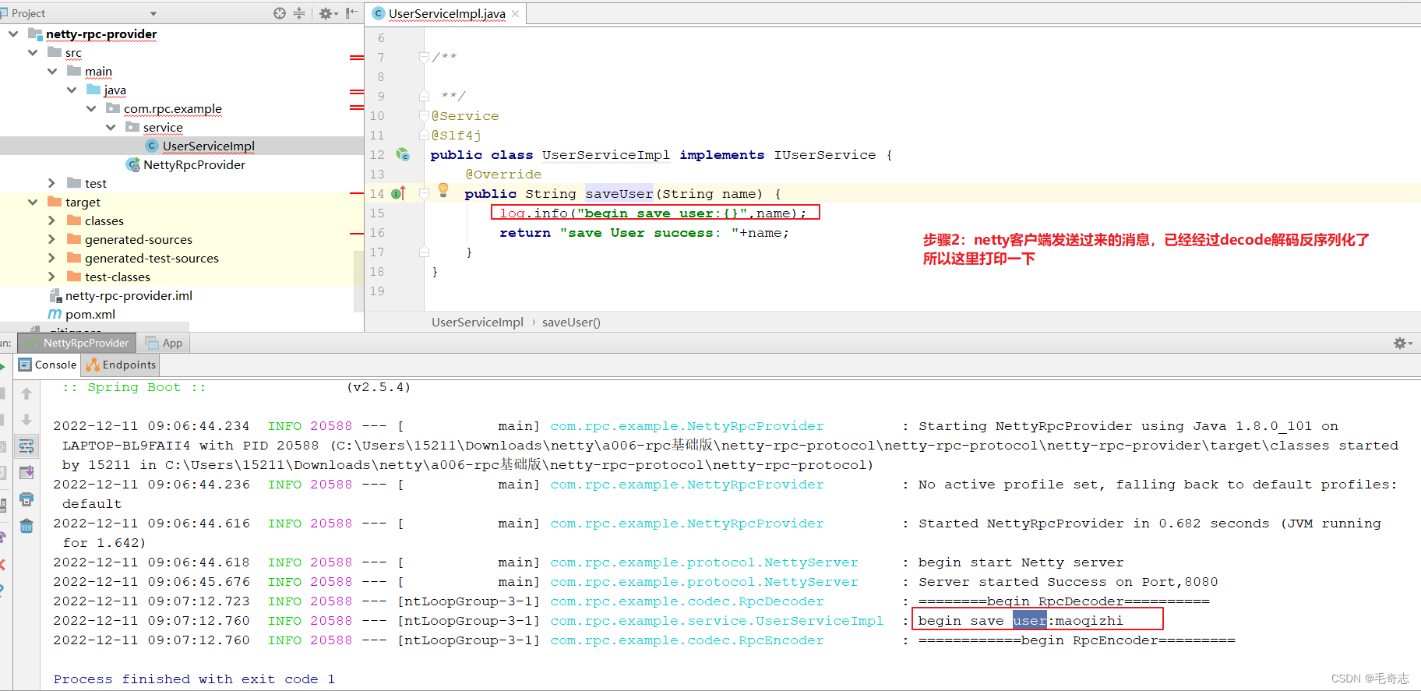The height and width of the screenshot is (691, 1421).
Task: Click the implements-method gutter icon on line 14
Action: tap(398, 193)
